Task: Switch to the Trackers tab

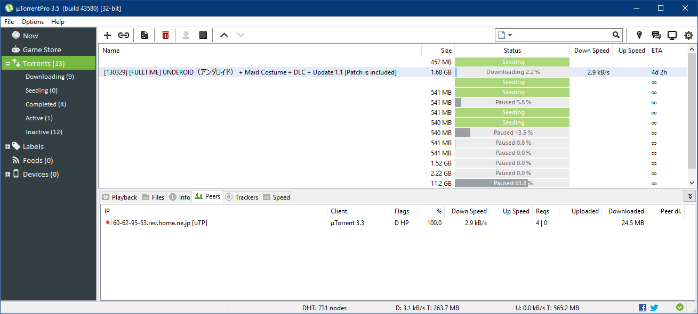Action: coord(242,197)
